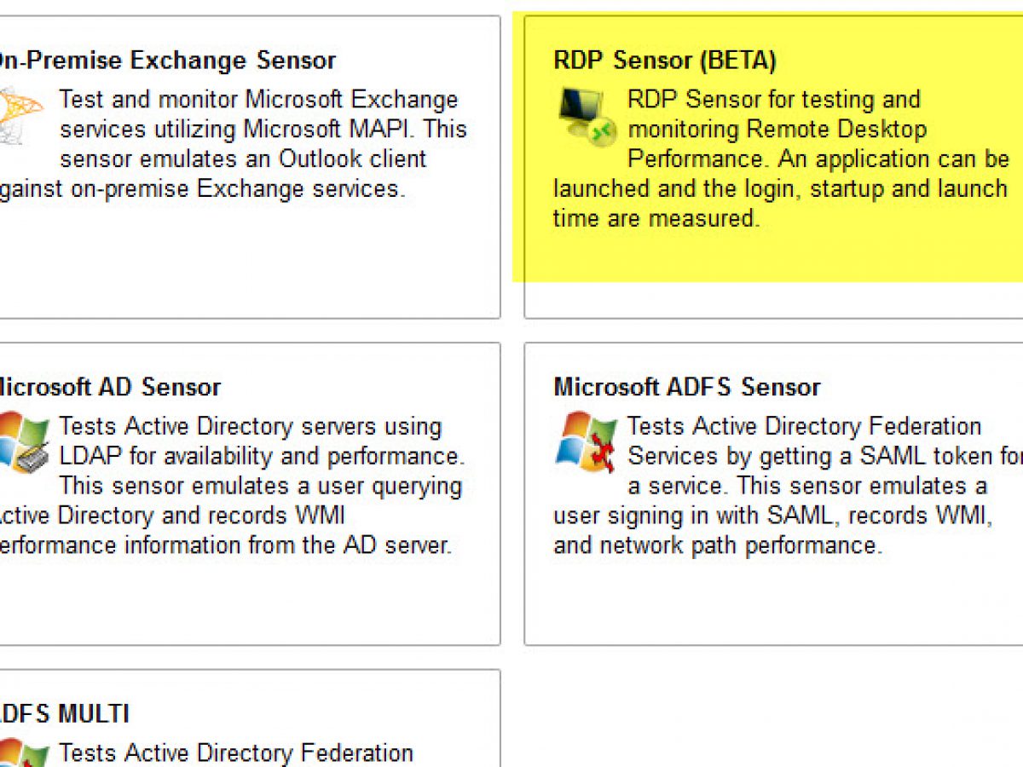Select the Microsoft AD Sensor heading
This screenshot has width=1023, height=767.
pos(109,387)
